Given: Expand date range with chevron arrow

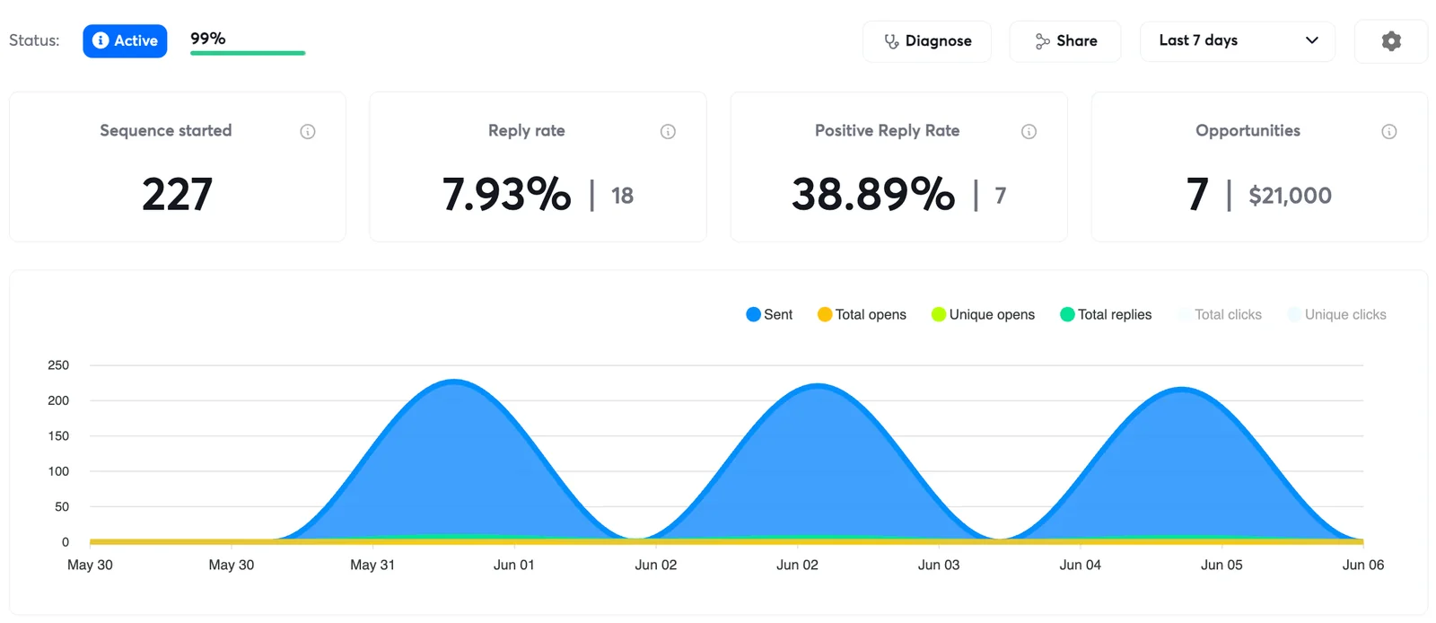Looking at the screenshot, I should tap(1312, 40).
